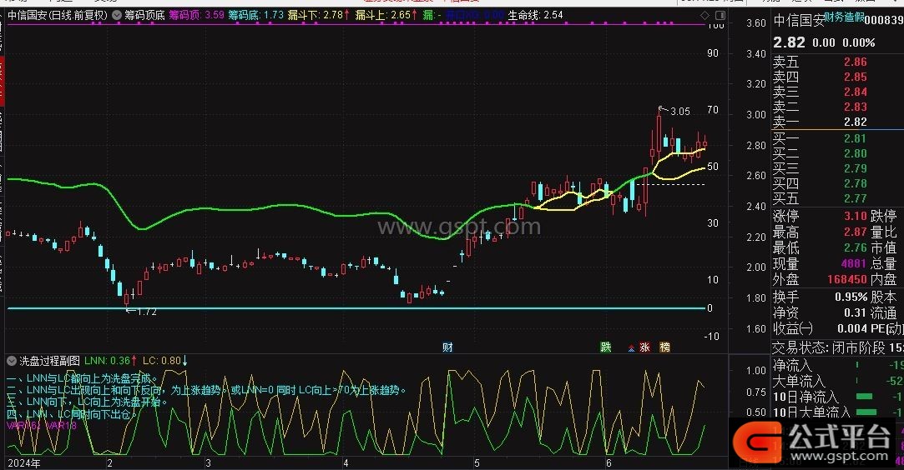Click the small double-arrow marker beside 涨
Image resolution: width=904 pixels, height=470 pixels.
click(631, 348)
